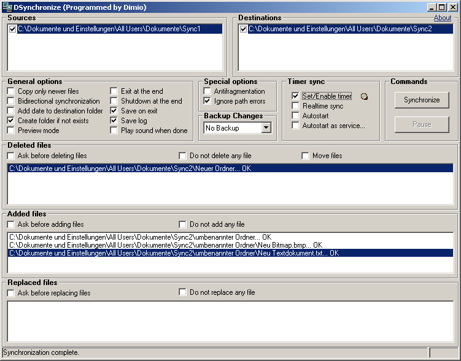Enable Ask before deleting files
461x361 pixels.
(11, 156)
